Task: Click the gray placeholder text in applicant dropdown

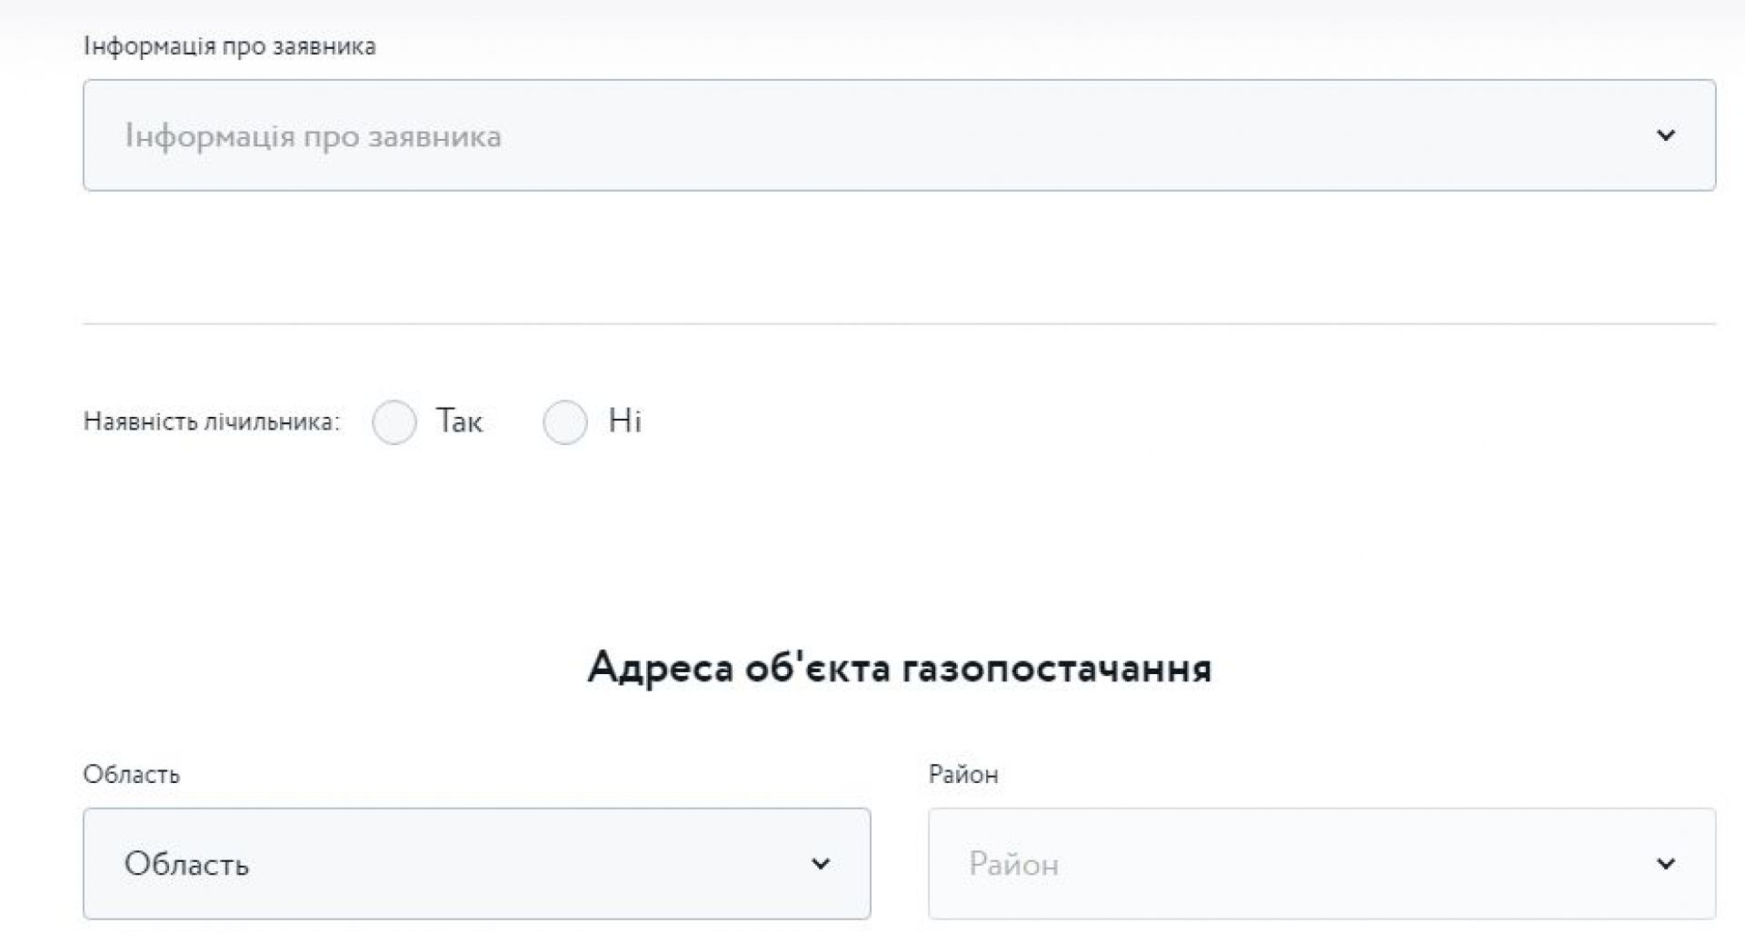Action: tap(313, 136)
